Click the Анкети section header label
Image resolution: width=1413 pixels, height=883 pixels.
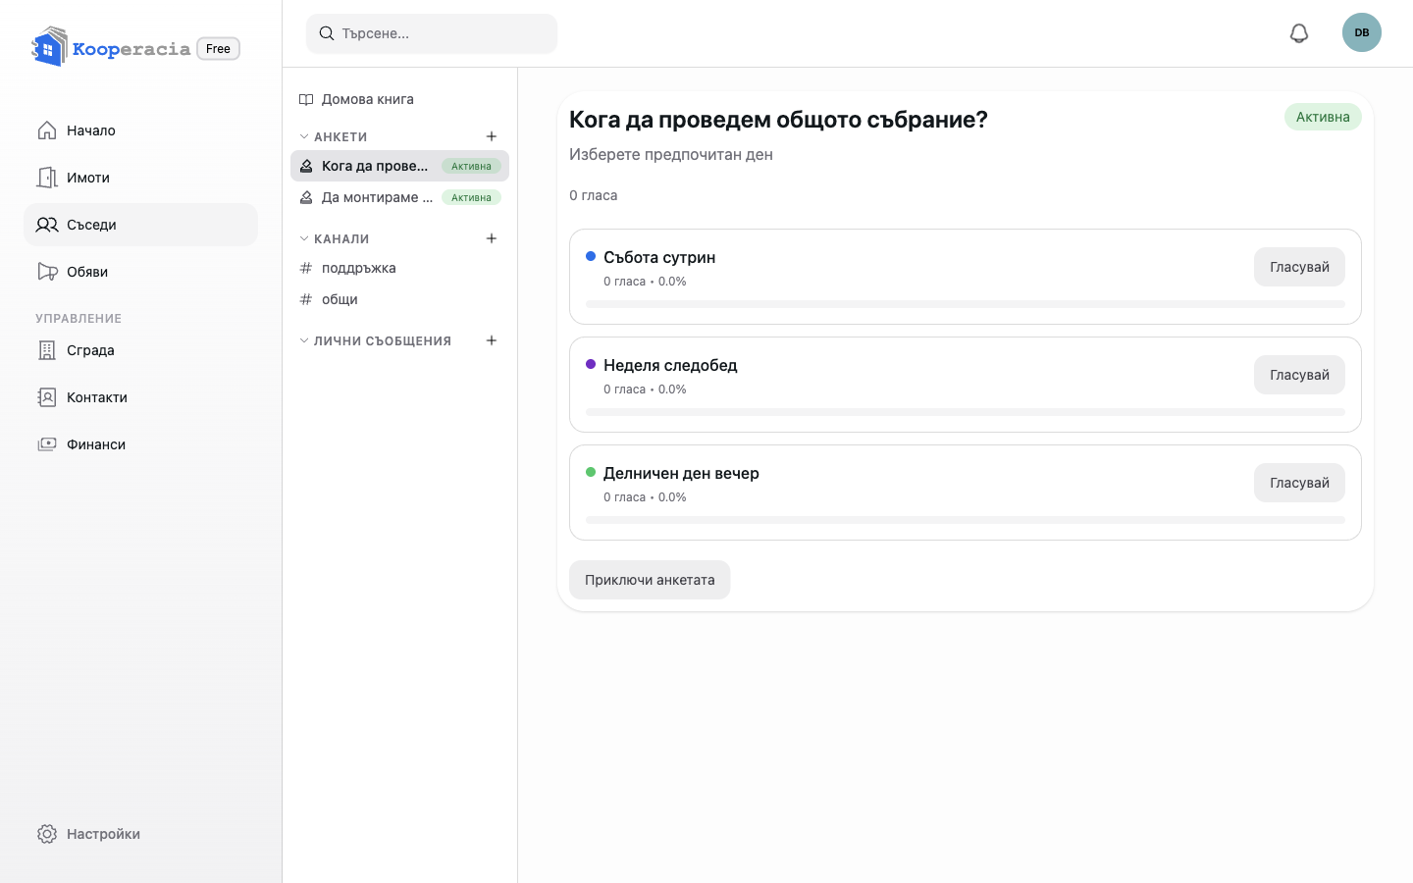coord(340,136)
